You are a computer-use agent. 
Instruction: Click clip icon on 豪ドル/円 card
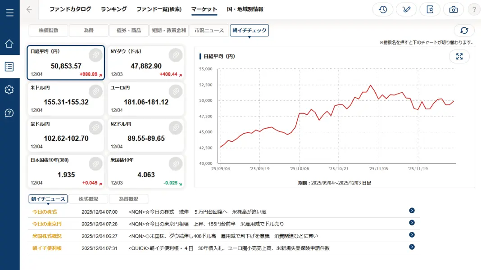95,128
